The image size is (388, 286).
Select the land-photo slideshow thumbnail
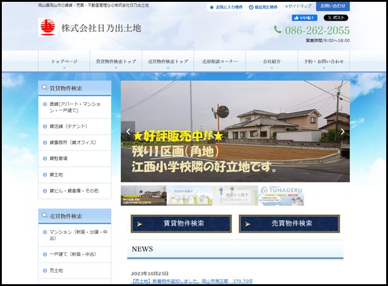click(144, 196)
